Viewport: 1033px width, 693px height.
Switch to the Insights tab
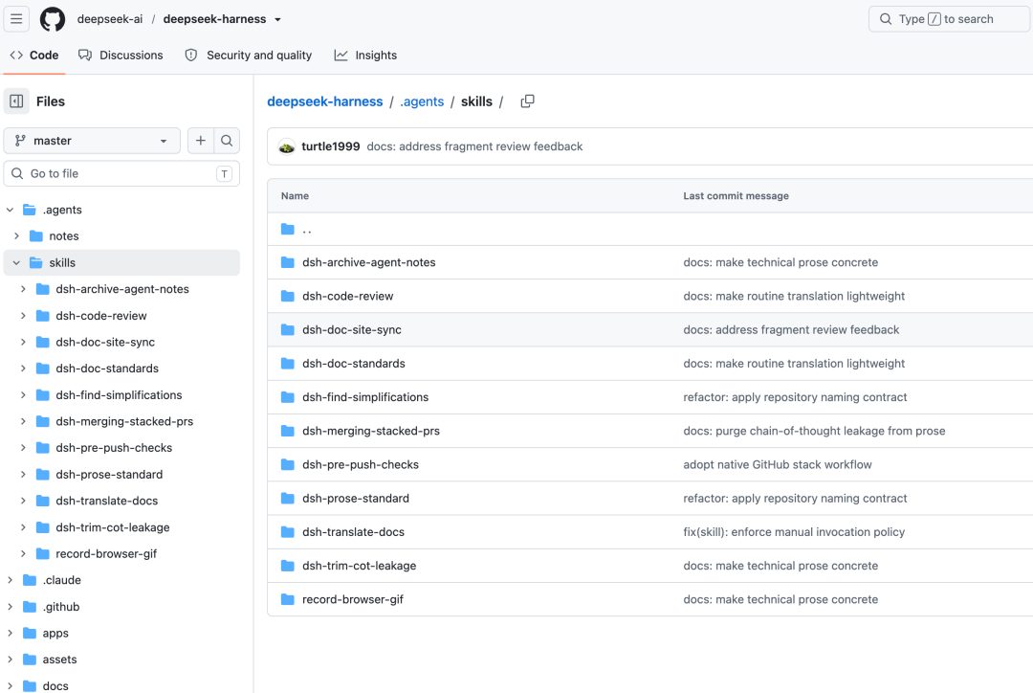365,56
